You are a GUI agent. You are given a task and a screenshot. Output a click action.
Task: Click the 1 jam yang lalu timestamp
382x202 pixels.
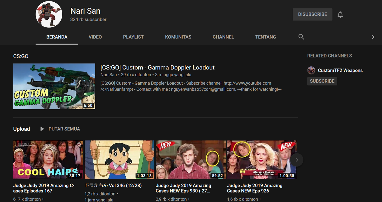click(x=99, y=200)
